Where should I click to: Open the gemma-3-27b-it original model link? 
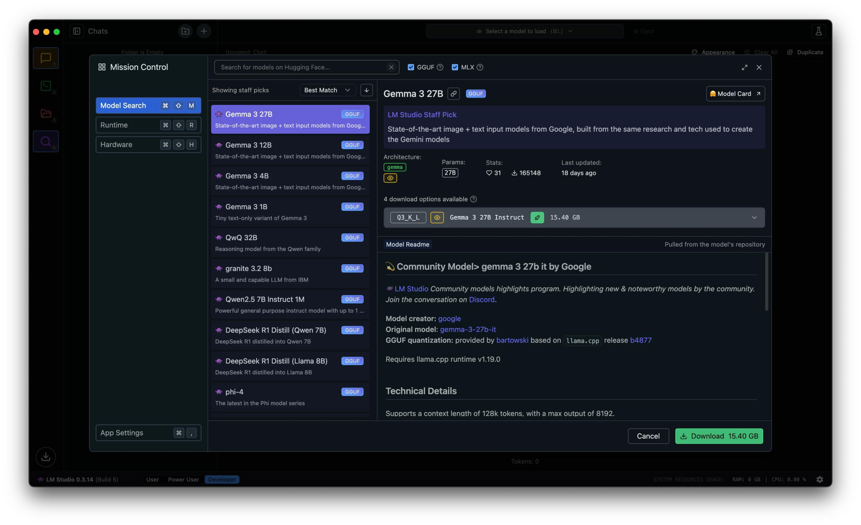pos(468,329)
